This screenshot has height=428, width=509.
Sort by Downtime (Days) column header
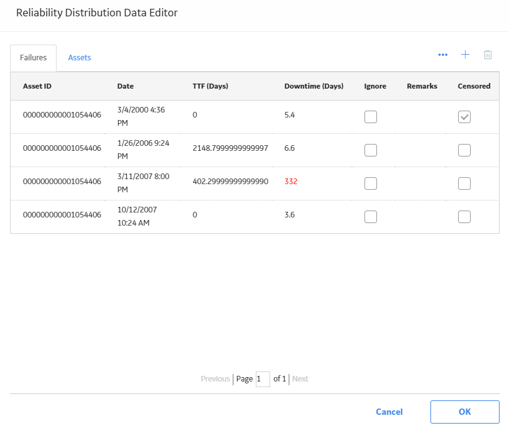(314, 86)
